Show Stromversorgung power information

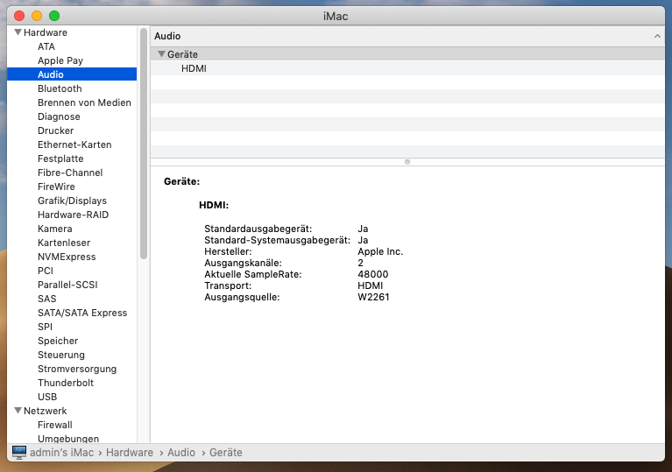click(77, 370)
